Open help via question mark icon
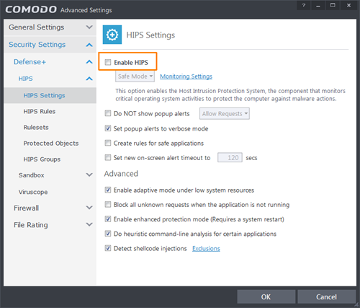This screenshot has width=360, height=308. tap(303, 6)
